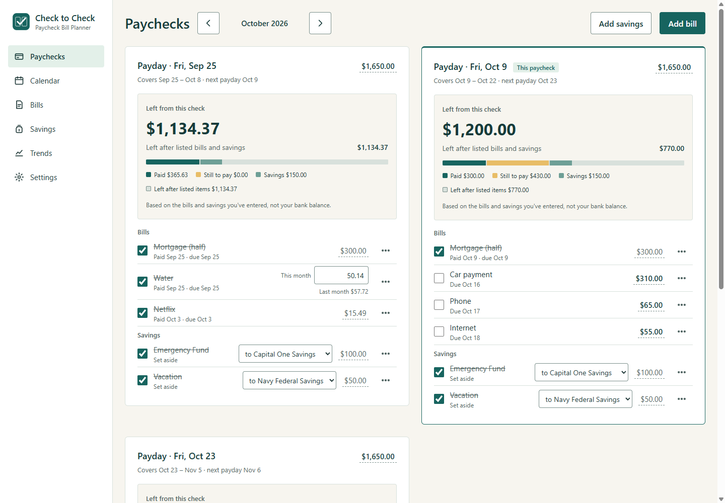725x503 pixels.
Task: Open more options for Sep 25 Mortgage bill
Action: pyautogui.click(x=386, y=250)
